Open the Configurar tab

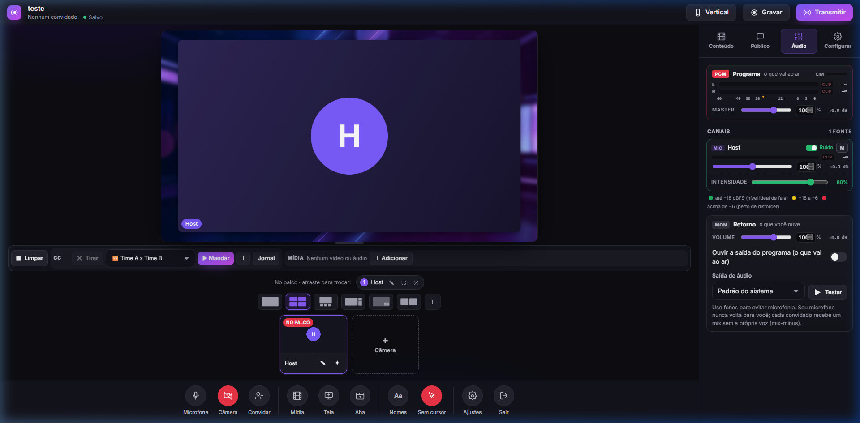838,41
